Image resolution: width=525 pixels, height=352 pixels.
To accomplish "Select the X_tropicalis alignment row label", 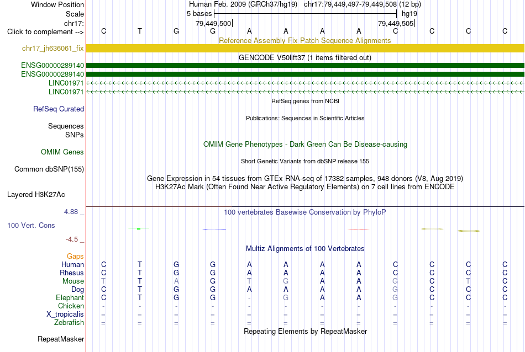I will pyautogui.click(x=65, y=314).
